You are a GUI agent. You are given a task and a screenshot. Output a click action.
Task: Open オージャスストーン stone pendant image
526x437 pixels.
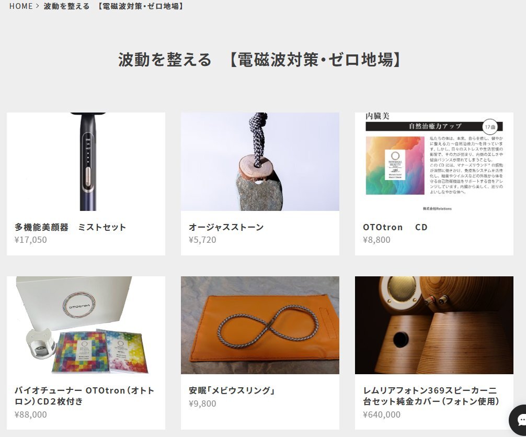coord(260,162)
